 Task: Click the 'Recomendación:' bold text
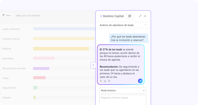tap(109, 67)
